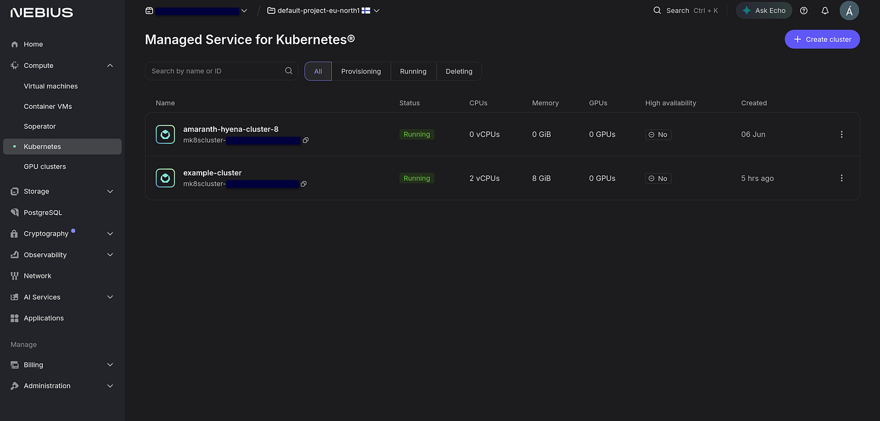880x421 pixels.
Task: Click the Network sidebar icon
Action: point(14,276)
